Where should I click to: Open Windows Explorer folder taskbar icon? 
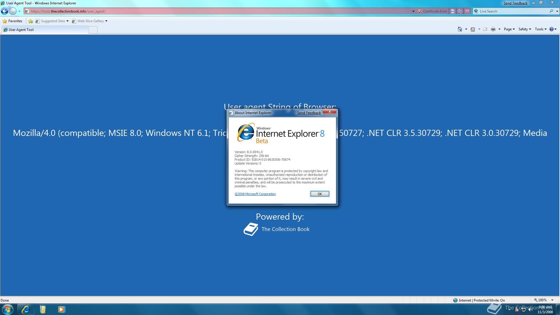[x=43, y=309]
